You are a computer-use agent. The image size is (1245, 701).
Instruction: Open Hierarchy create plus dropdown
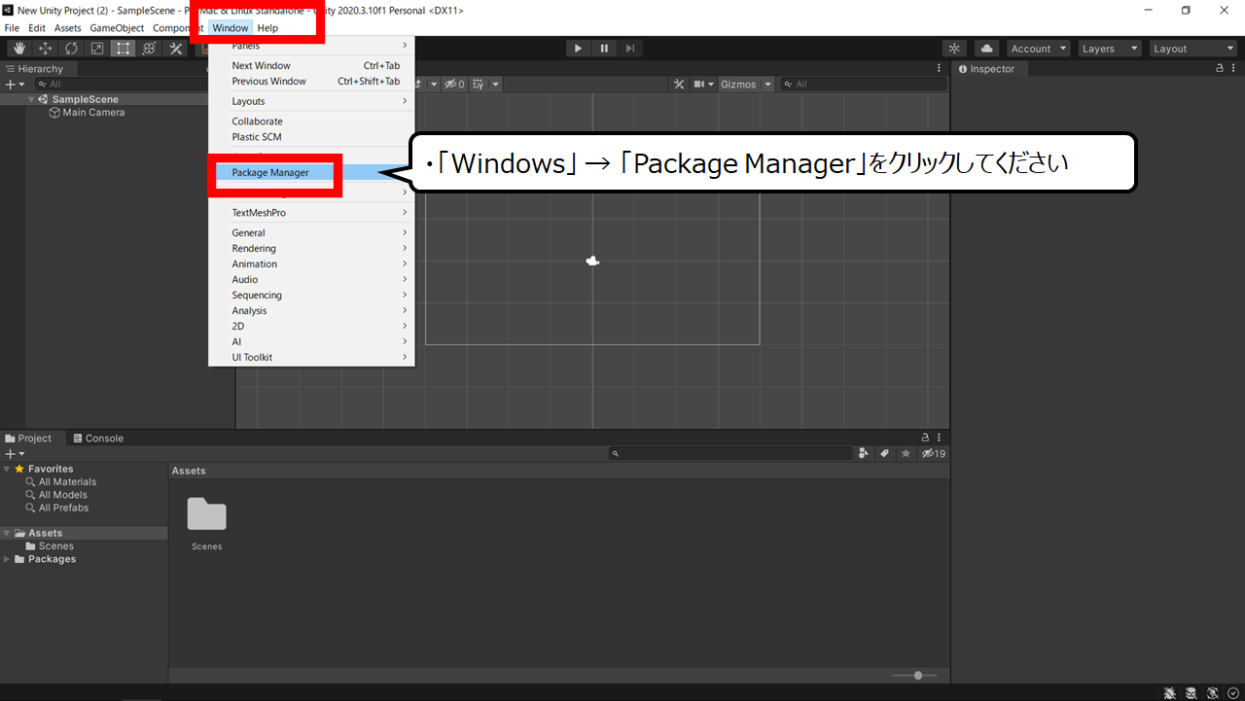14,85
